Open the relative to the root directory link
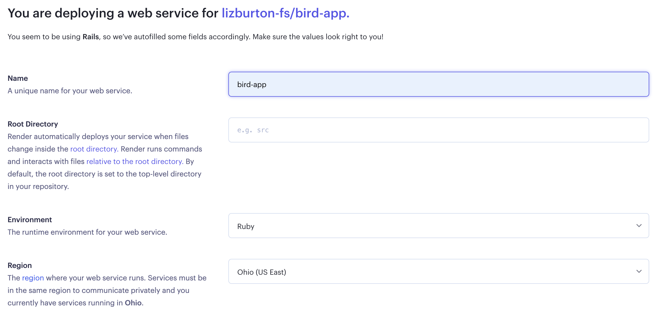Screen dimensions: 663x315 point(134,161)
